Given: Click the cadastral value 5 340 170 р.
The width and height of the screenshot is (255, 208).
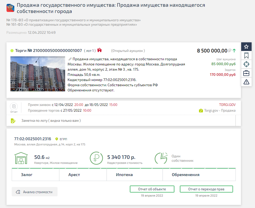Looking at the screenshot, I should 121,157.
